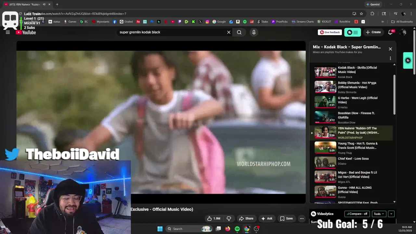Screen dimensions: 416x234
Task: Expand the Videolytics panel chevron
Action: [x=391, y=214]
